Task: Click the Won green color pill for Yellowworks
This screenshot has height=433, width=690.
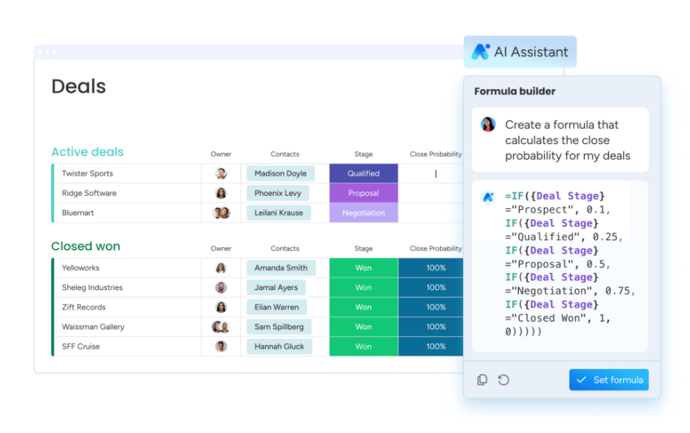Action: point(363,267)
